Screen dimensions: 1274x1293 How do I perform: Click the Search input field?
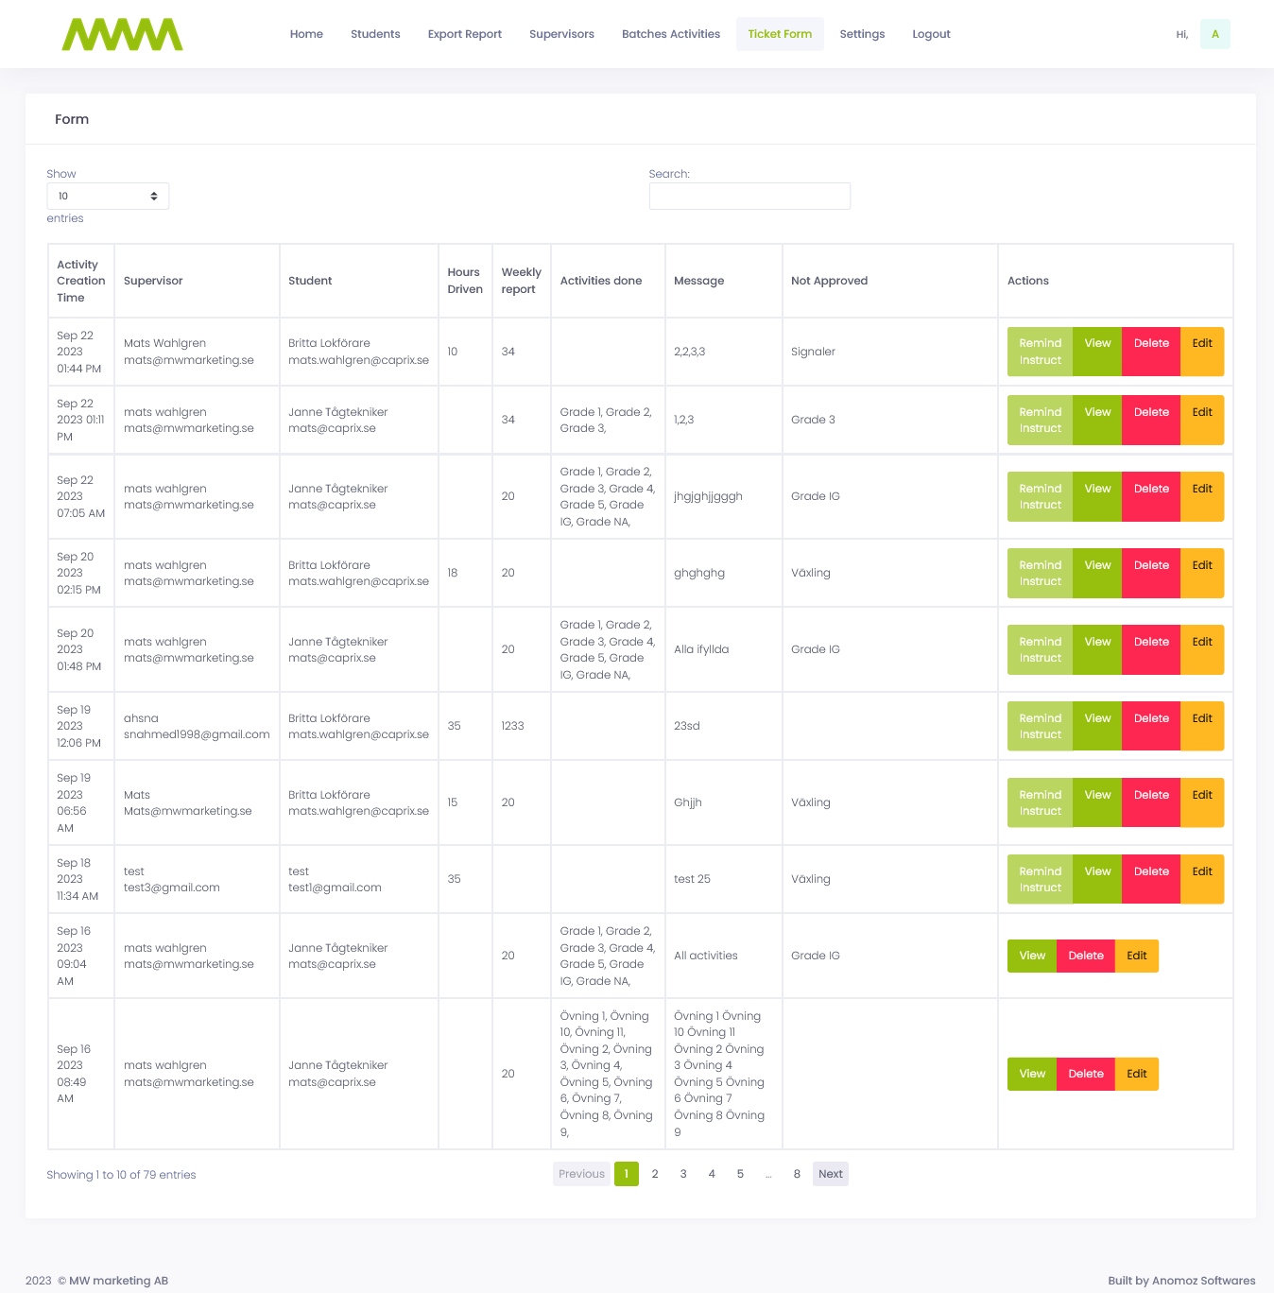[749, 196]
